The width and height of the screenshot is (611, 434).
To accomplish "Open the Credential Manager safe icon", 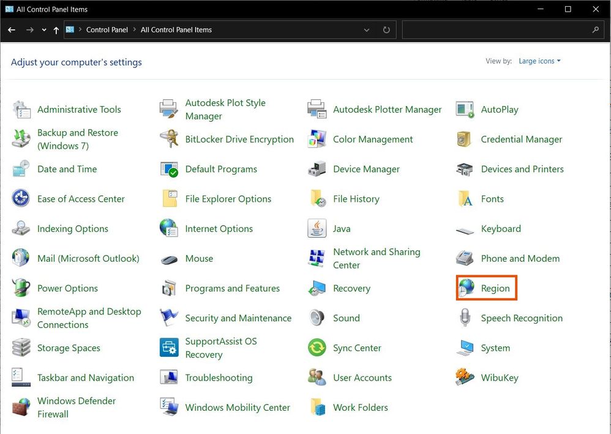I will [465, 139].
